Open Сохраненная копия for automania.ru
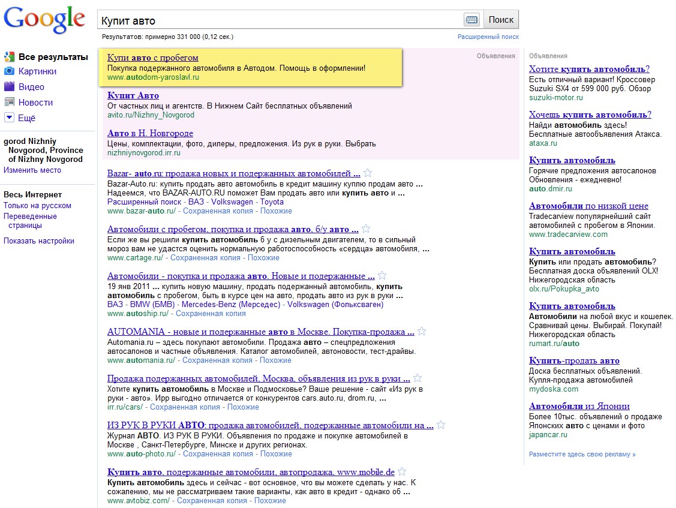The width and height of the screenshot is (676, 508). pyautogui.click(x=217, y=360)
